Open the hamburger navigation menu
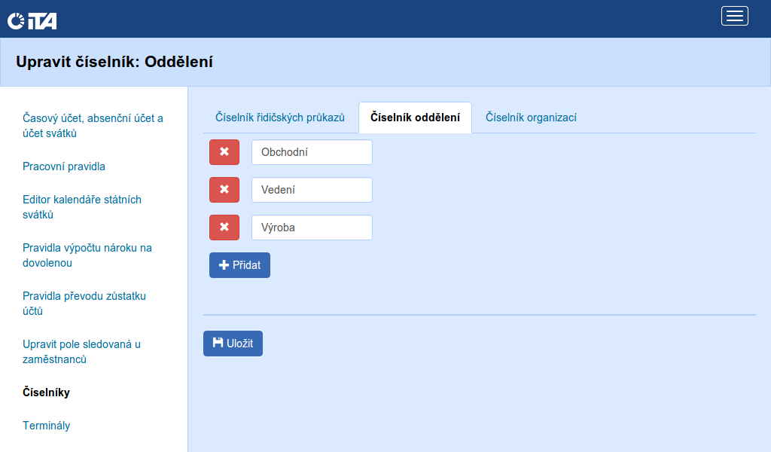Screen dimensions: 771x452 pos(734,16)
